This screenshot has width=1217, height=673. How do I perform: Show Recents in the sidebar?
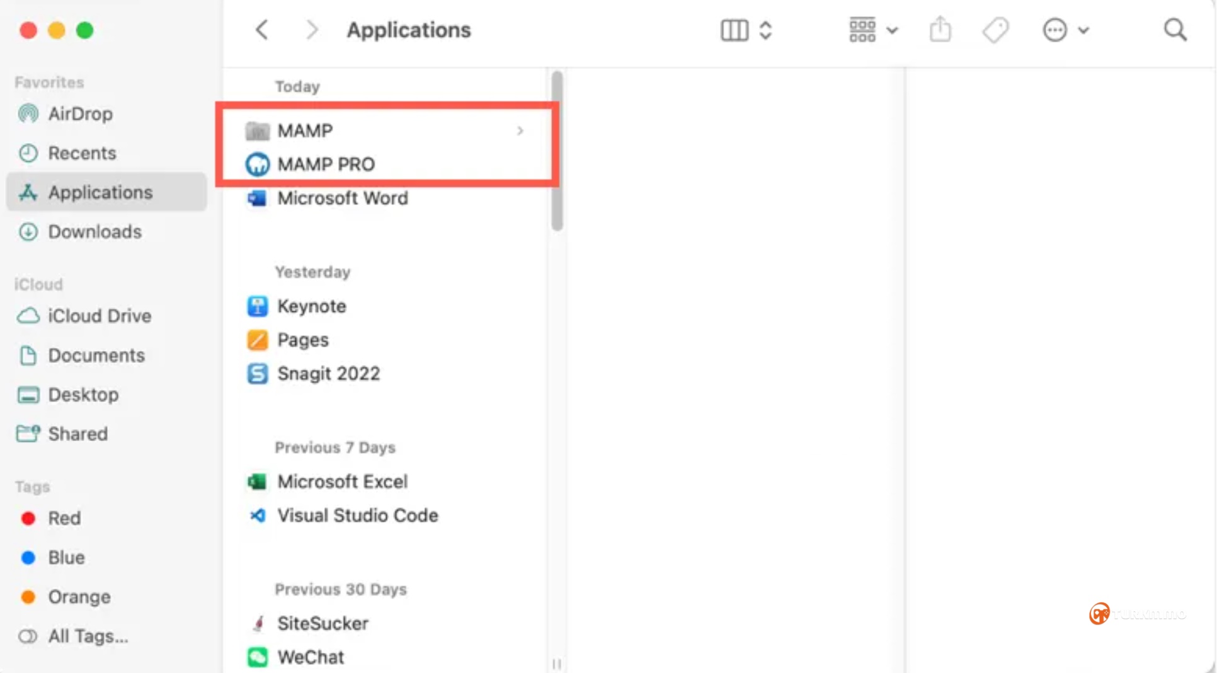(83, 153)
